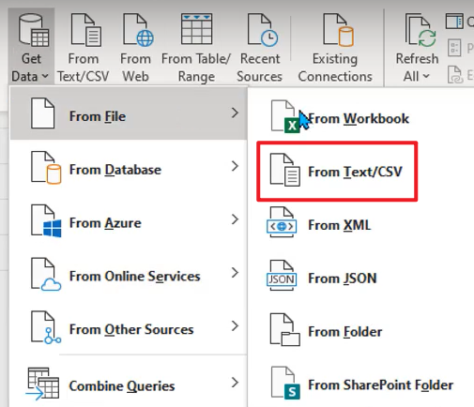474x407 pixels.
Task: Click the database cylinder icon beside From Database
Action: click(46, 168)
